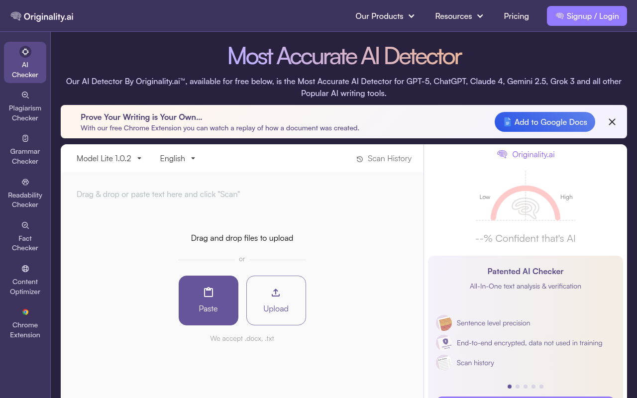
Task: Open the Our Products menu
Action: coord(385,16)
